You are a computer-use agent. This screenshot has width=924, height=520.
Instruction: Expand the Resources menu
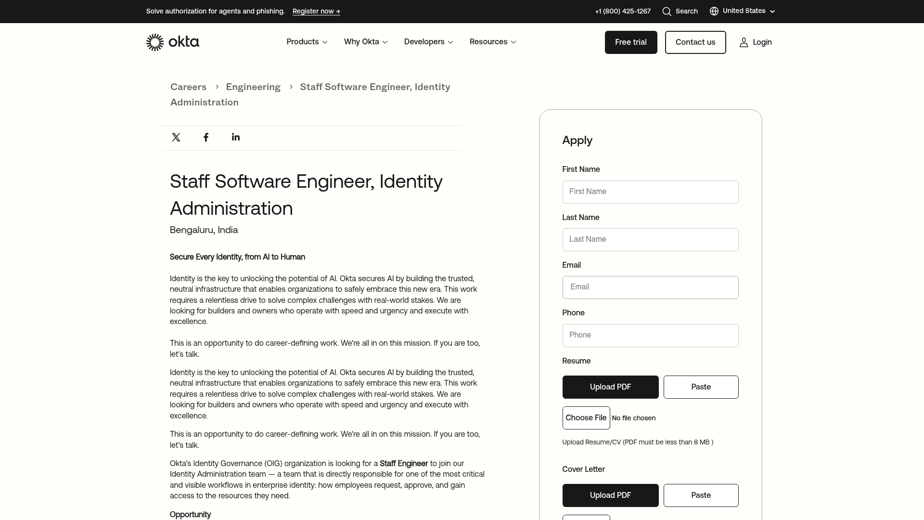click(x=493, y=42)
